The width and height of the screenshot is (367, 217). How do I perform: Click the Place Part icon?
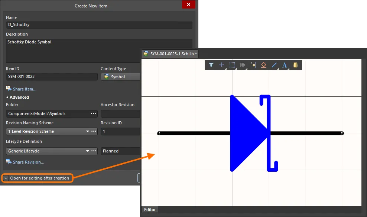pos(295,65)
